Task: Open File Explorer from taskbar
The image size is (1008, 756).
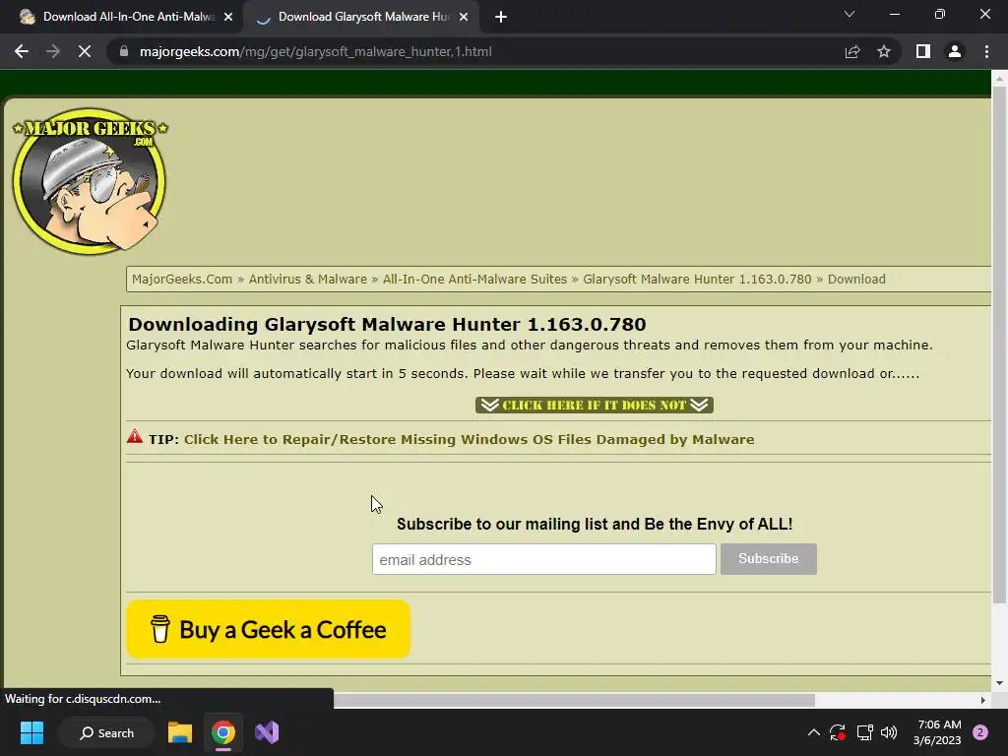Action: (x=180, y=732)
